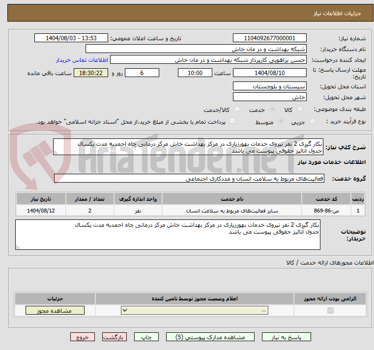The width and height of the screenshot is (374, 350).
Task: Click the اعلام وضعیت مجوز توسط تامین کننده header
Action: point(195,298)
